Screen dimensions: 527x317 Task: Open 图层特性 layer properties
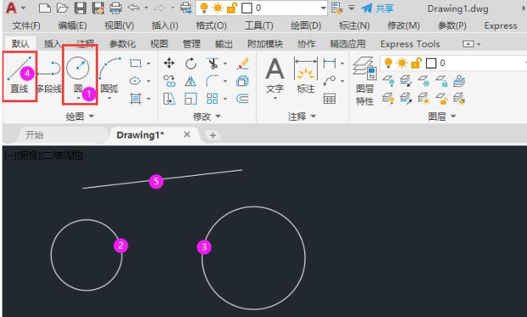365,81
